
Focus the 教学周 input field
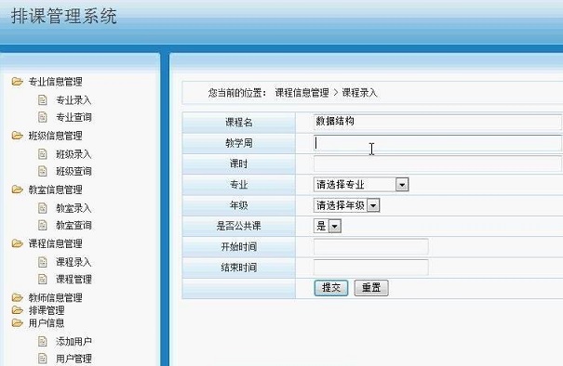(x=437, y=143)
